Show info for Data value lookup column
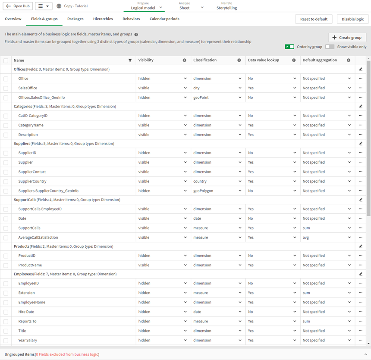 (294, 60)
